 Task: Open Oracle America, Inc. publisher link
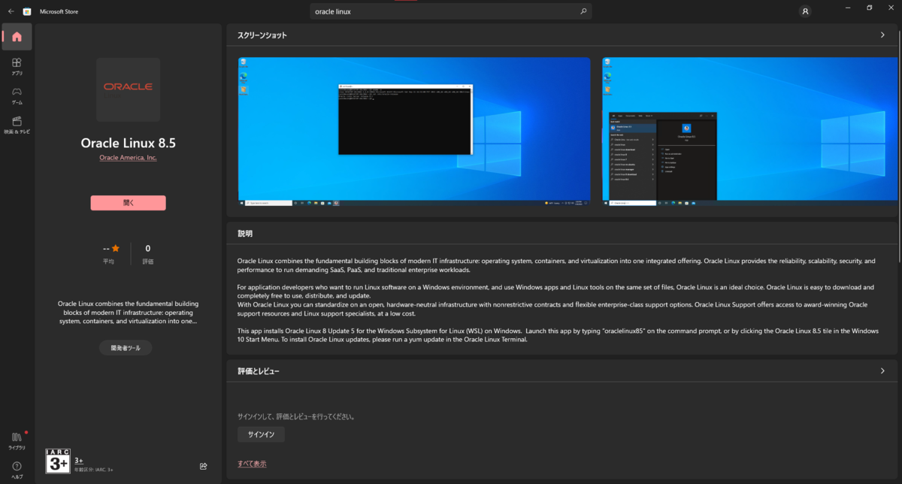(129, 158)
